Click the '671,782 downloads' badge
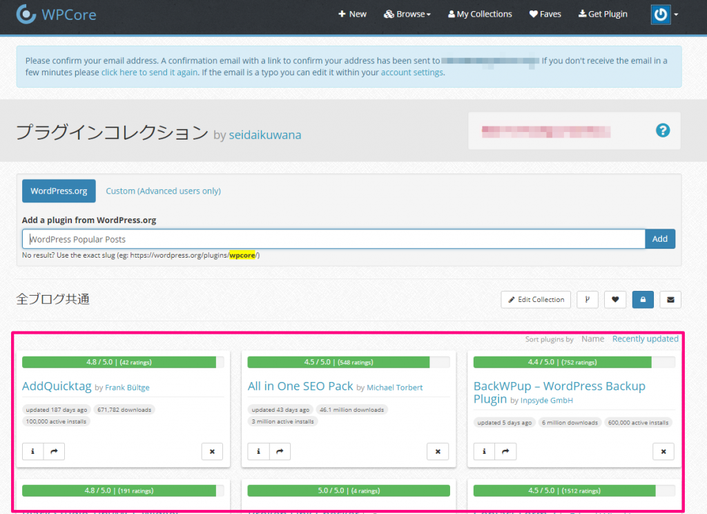 (x=124, y=410)
